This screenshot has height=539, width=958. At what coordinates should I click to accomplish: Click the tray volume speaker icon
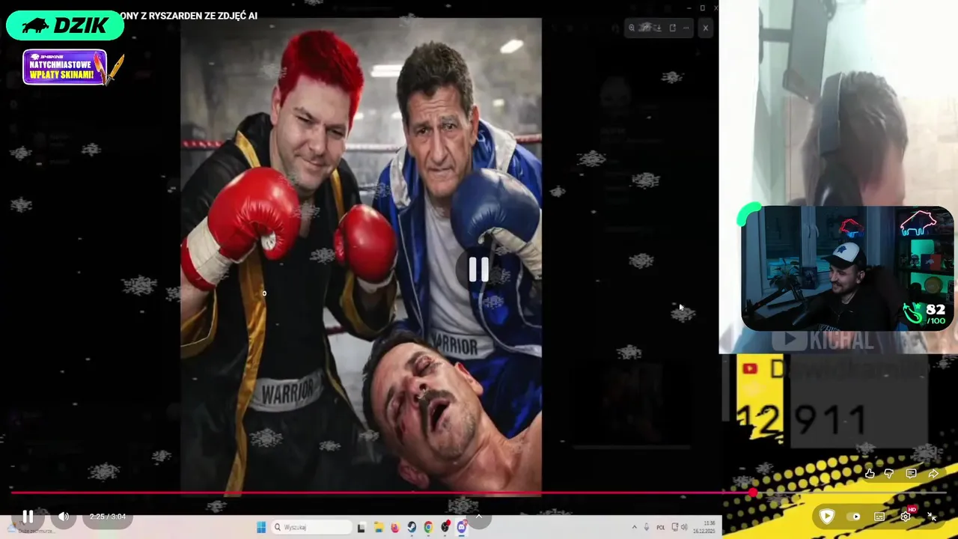pyautogui.click(x=684, y=527)
